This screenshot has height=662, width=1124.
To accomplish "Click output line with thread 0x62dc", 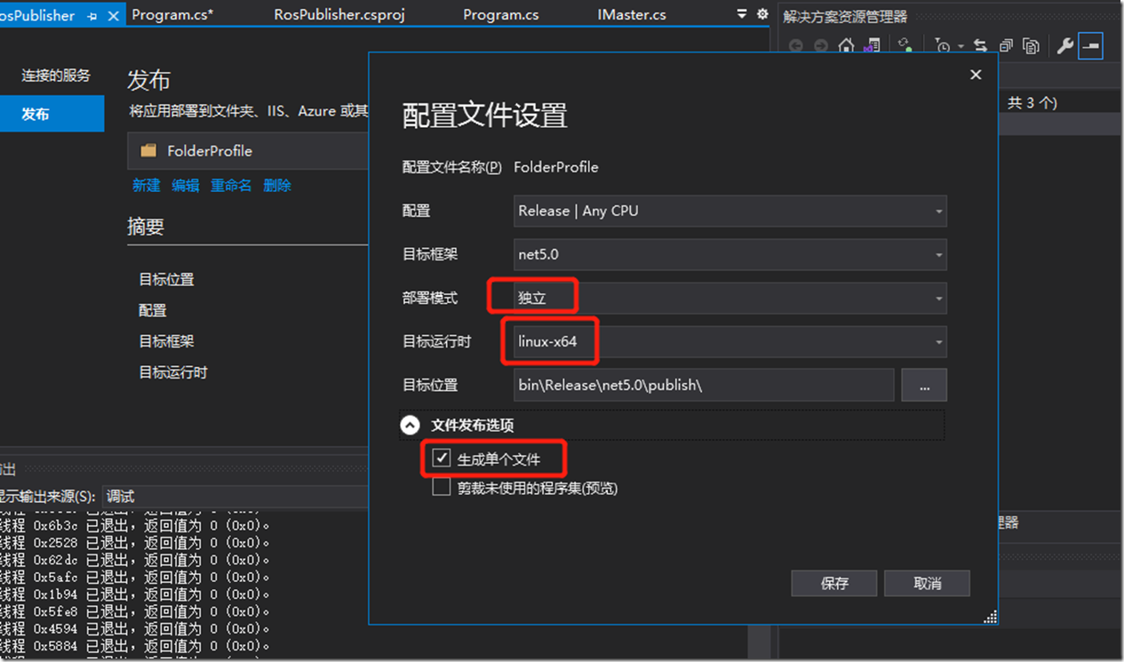I will point(134,560).
